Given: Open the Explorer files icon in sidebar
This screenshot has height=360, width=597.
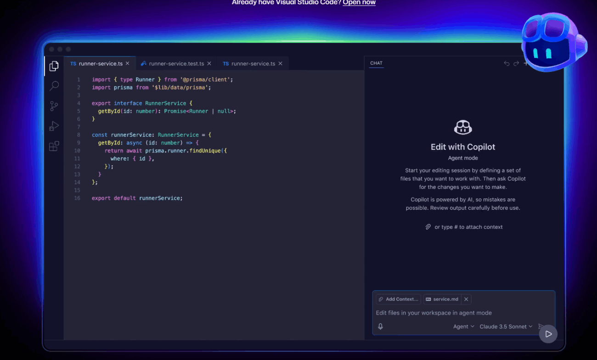Looking at the screenshot, I should [x=54, y=66].
